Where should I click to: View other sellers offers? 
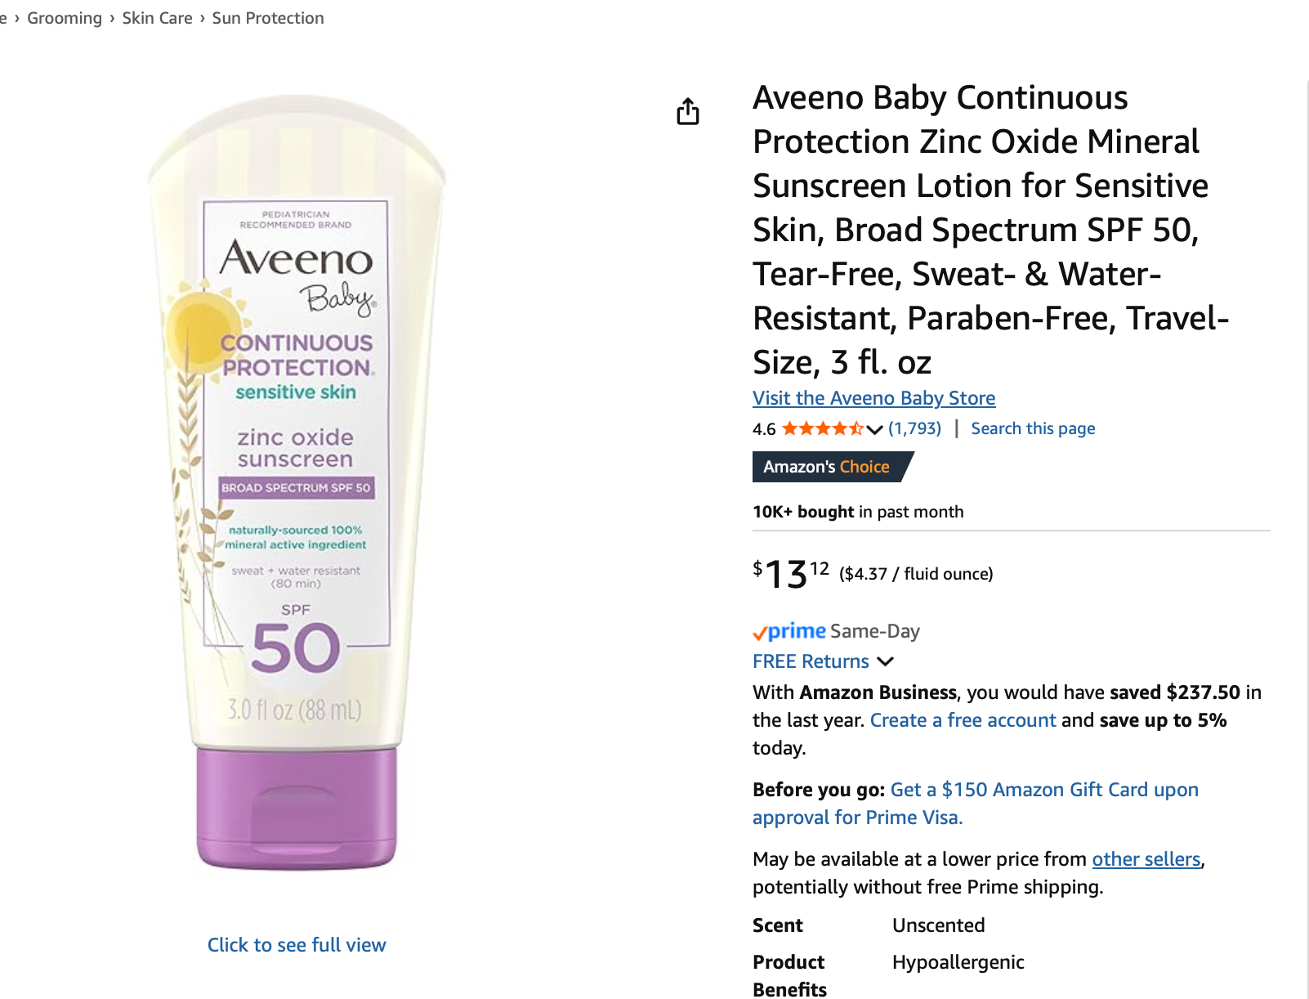(1146, 859)
